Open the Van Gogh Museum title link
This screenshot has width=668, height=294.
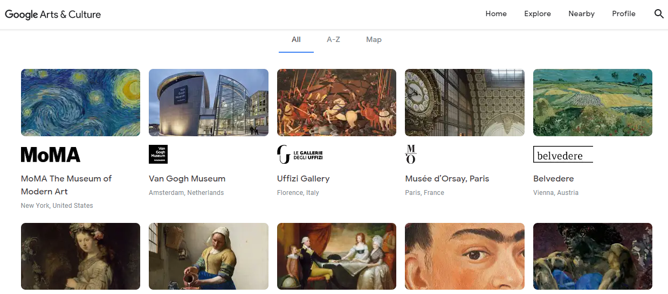(x=187, y=179)
